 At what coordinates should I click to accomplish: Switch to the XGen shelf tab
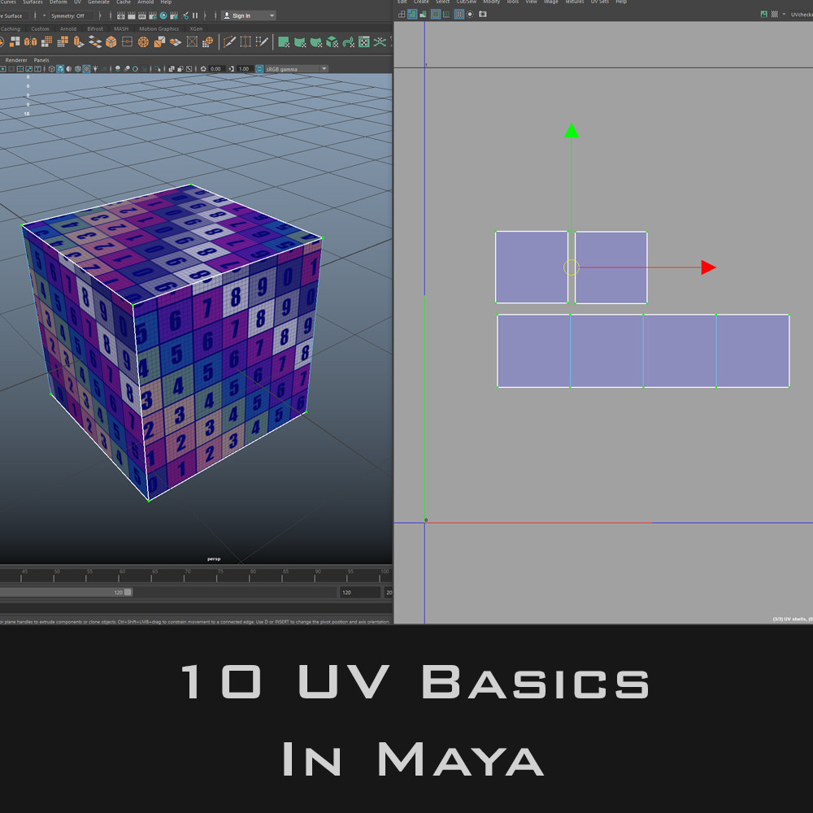[196, 29]
